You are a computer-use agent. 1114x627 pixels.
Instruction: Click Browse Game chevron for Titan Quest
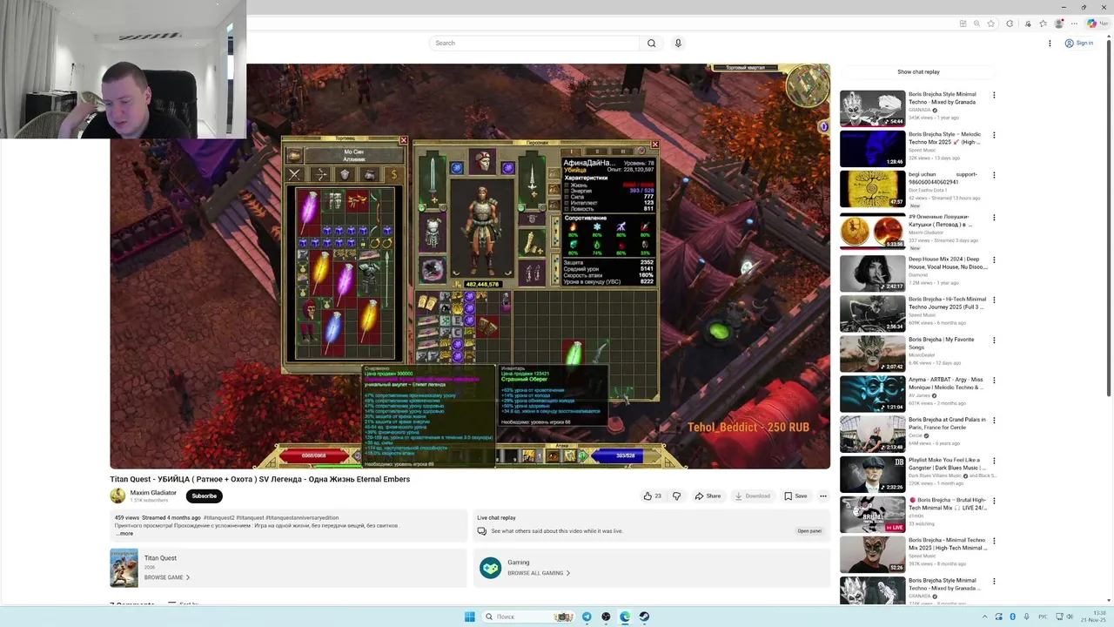pyautogui.click(x=188, y=577)
